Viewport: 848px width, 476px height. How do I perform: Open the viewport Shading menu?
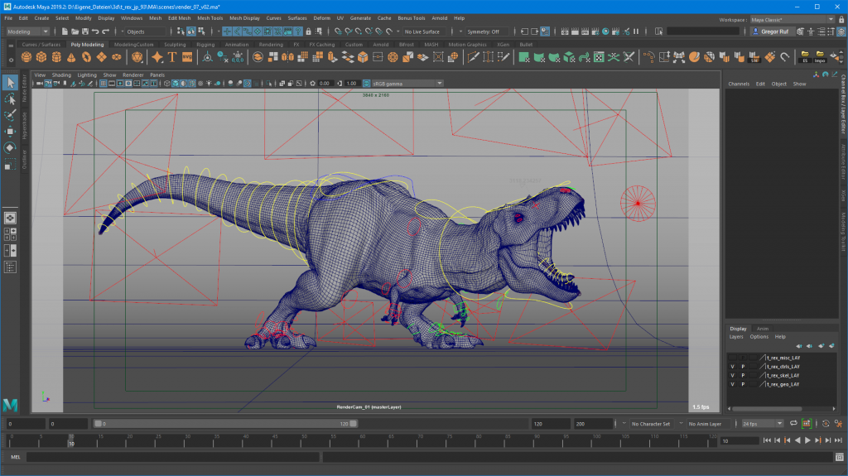(x=61, y=75)
